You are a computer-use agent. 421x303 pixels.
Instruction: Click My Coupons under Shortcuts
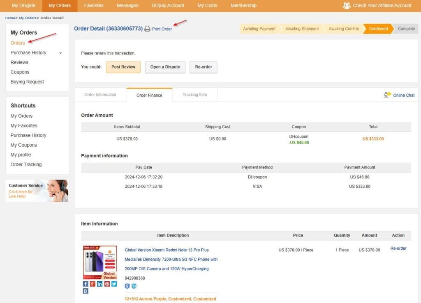(23, 145)
